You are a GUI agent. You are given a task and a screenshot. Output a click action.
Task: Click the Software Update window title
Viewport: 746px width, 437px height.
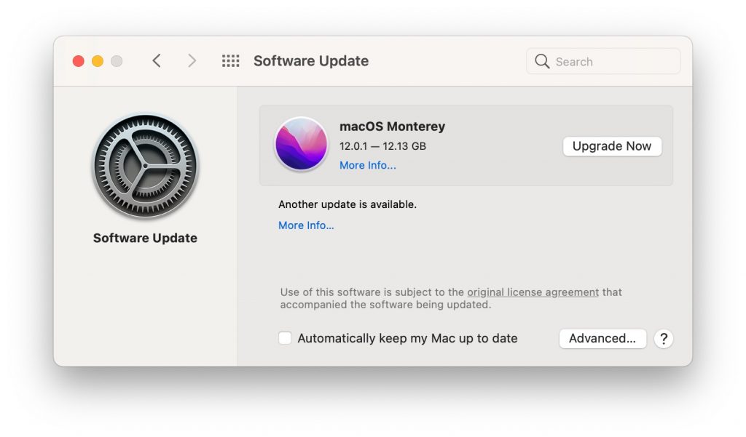pos(310,61)
